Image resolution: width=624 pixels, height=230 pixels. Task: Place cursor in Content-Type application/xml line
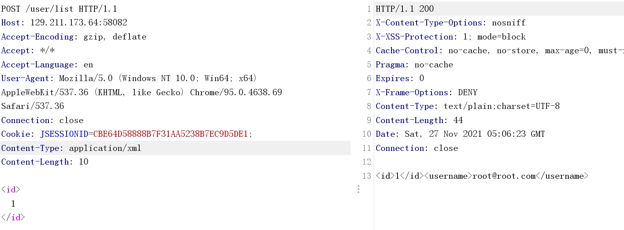pyautogui.click(x=175, y=148)
